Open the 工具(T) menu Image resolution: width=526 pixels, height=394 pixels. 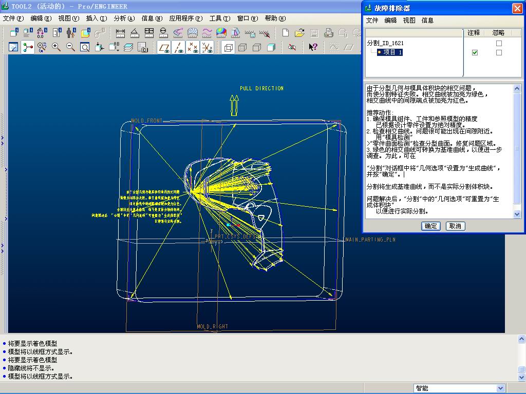click(220, 18)
